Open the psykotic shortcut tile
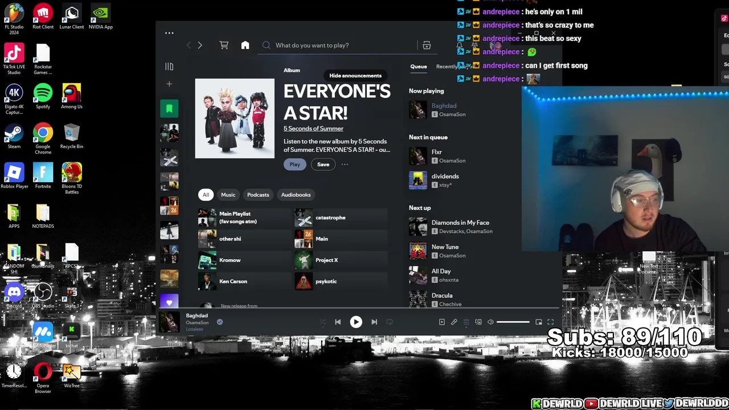The image size is (729, 410). (341, 281)
